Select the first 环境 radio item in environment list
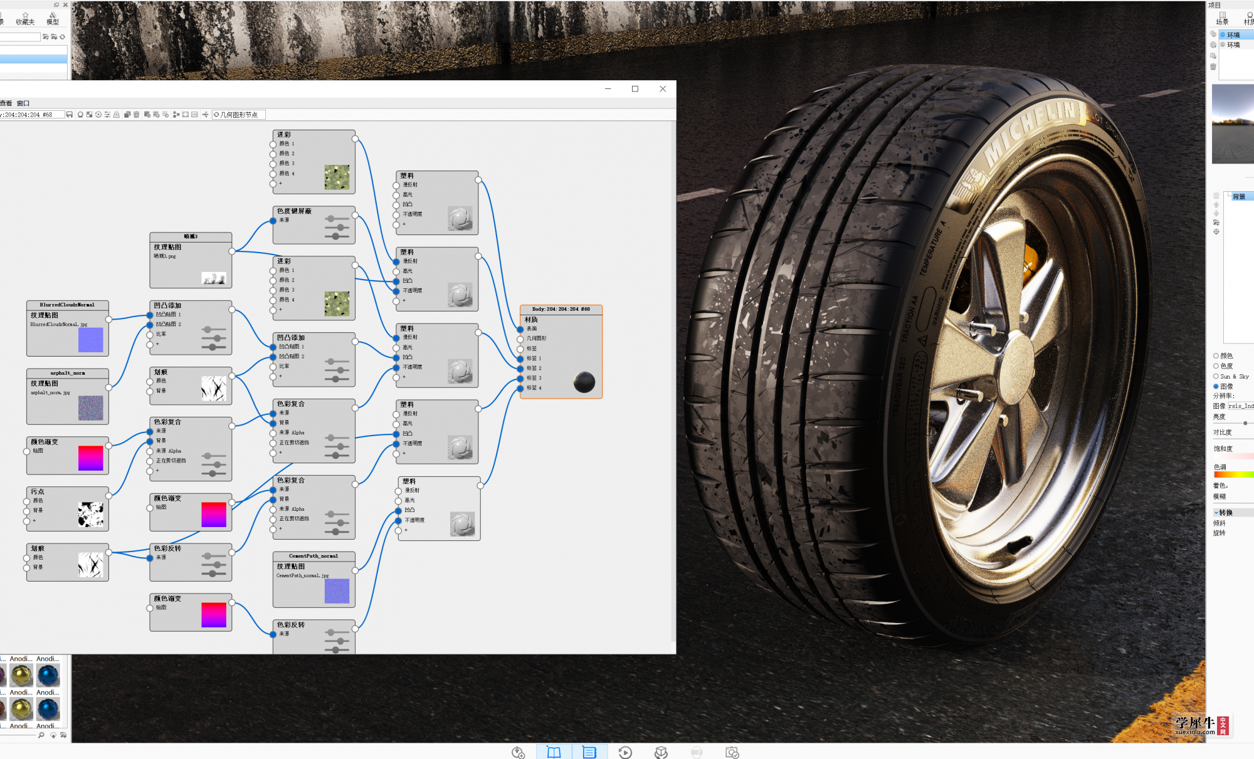The height and width of the screenshot is (759, 1254). click(1223, 34)
